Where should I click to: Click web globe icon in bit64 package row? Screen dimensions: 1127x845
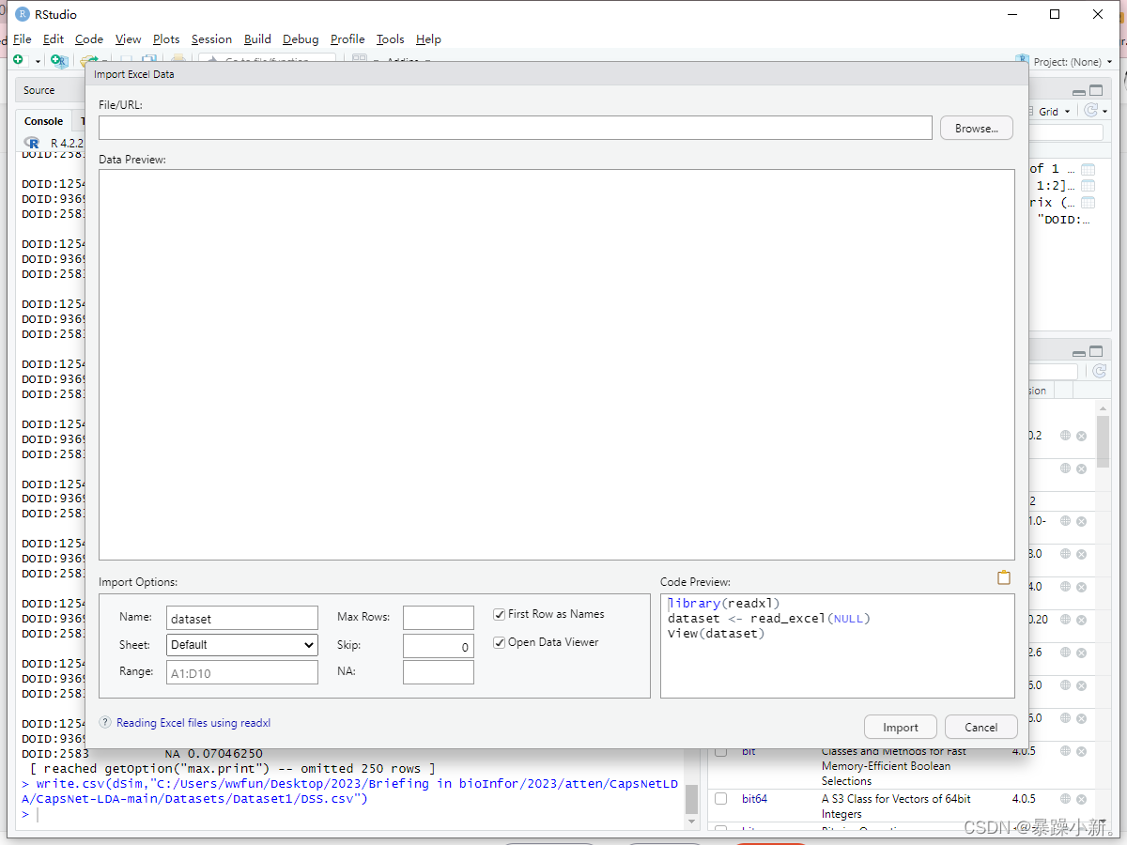[x=1065, y=799]
